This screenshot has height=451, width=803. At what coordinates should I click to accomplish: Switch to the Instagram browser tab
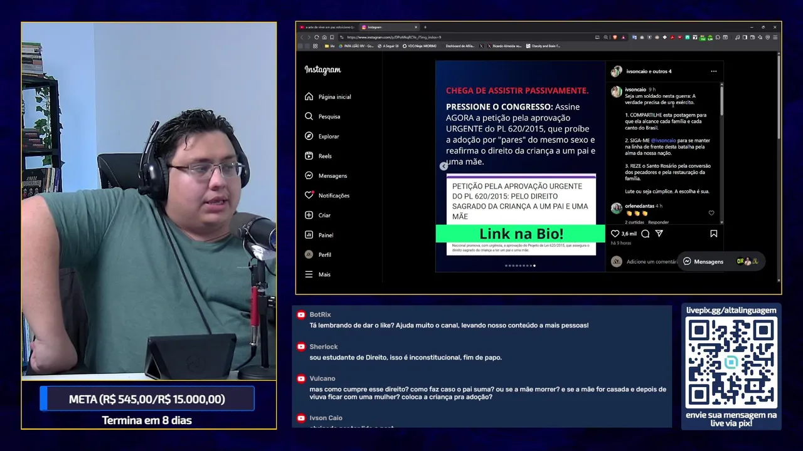[x=388, y=27]
